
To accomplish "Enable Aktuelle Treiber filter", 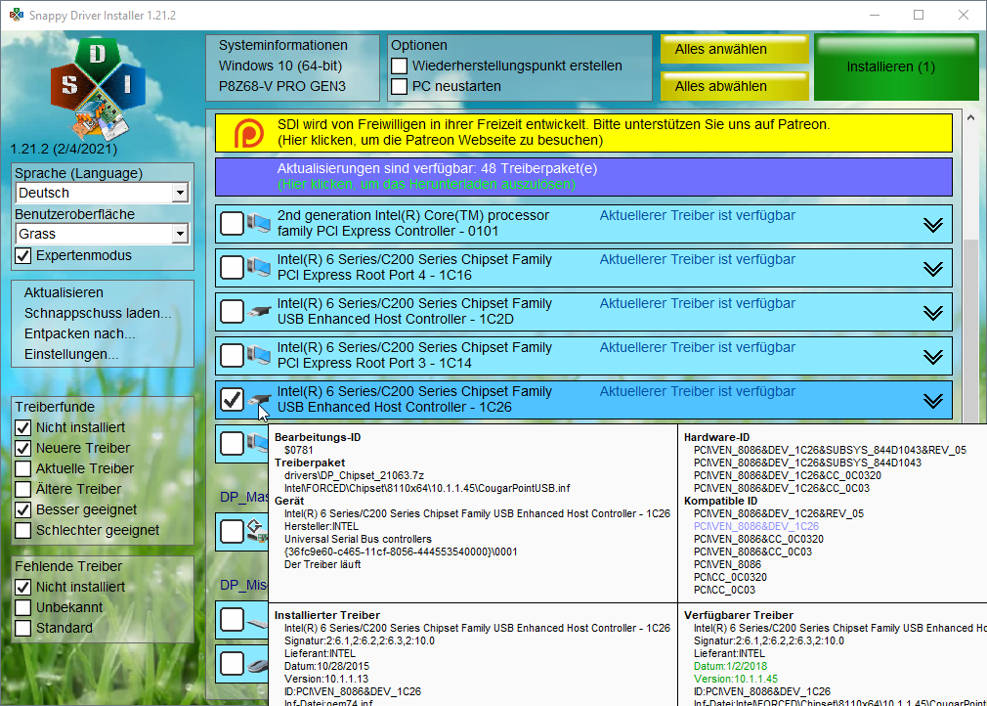I will coord(23,469).
